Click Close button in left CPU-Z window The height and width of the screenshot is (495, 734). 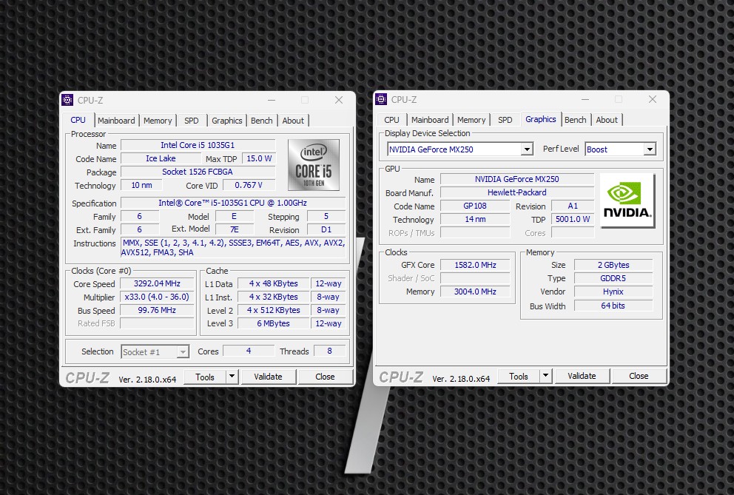pos(325,377)
